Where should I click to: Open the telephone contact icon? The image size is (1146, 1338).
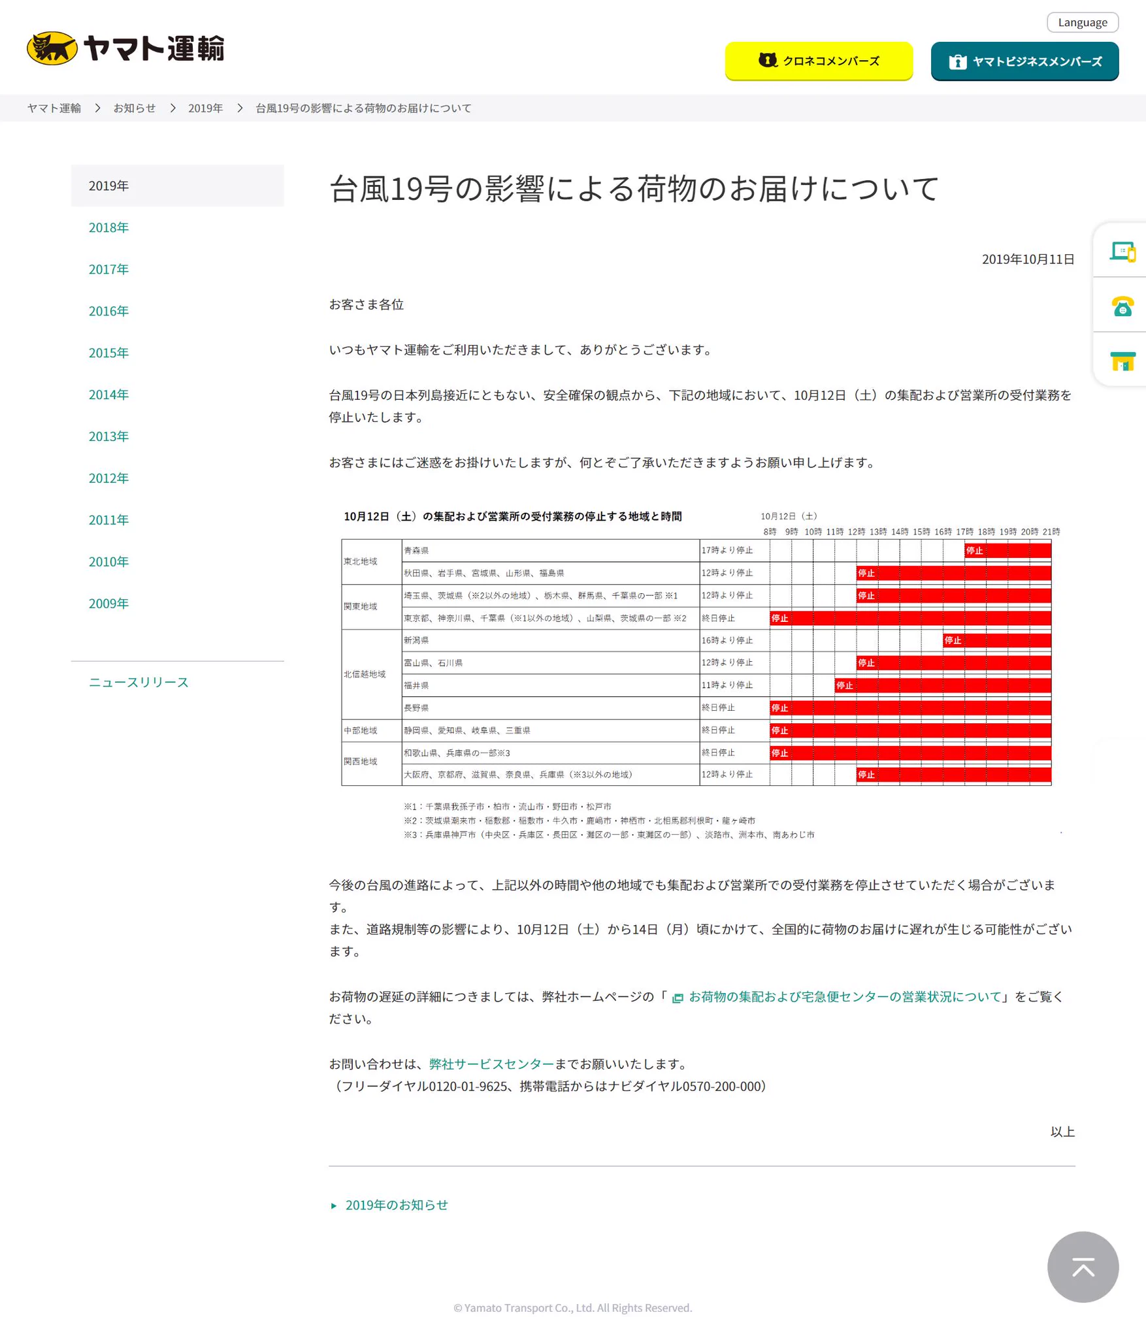point(1122,306)
